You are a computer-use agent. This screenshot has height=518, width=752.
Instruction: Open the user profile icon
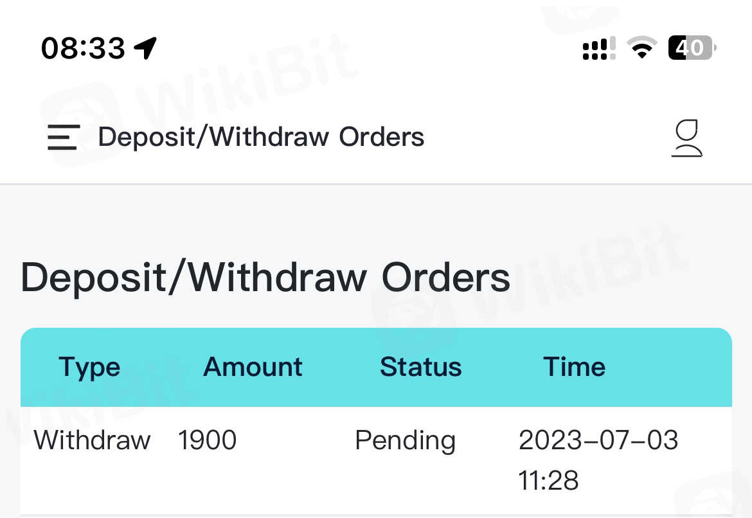[x=687, y=138]
